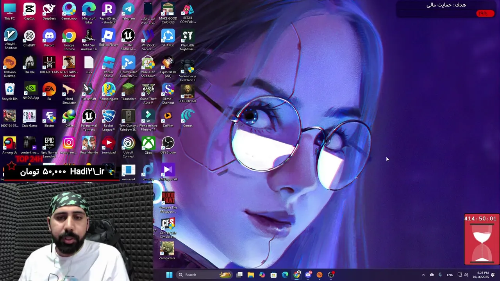Open the MAKE GOOD CHOICES game icon
This screenshot has height=281, width=500.
click(x=168, y=13)
